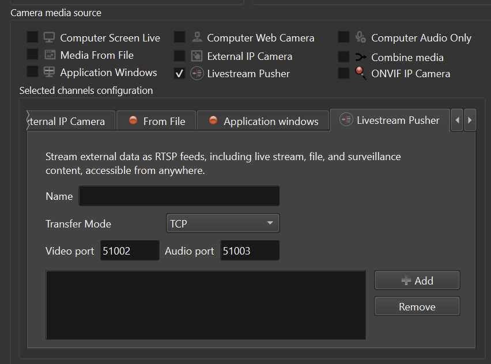Click the Application Windows icon
Screen dimensions: 491x364
50,73
